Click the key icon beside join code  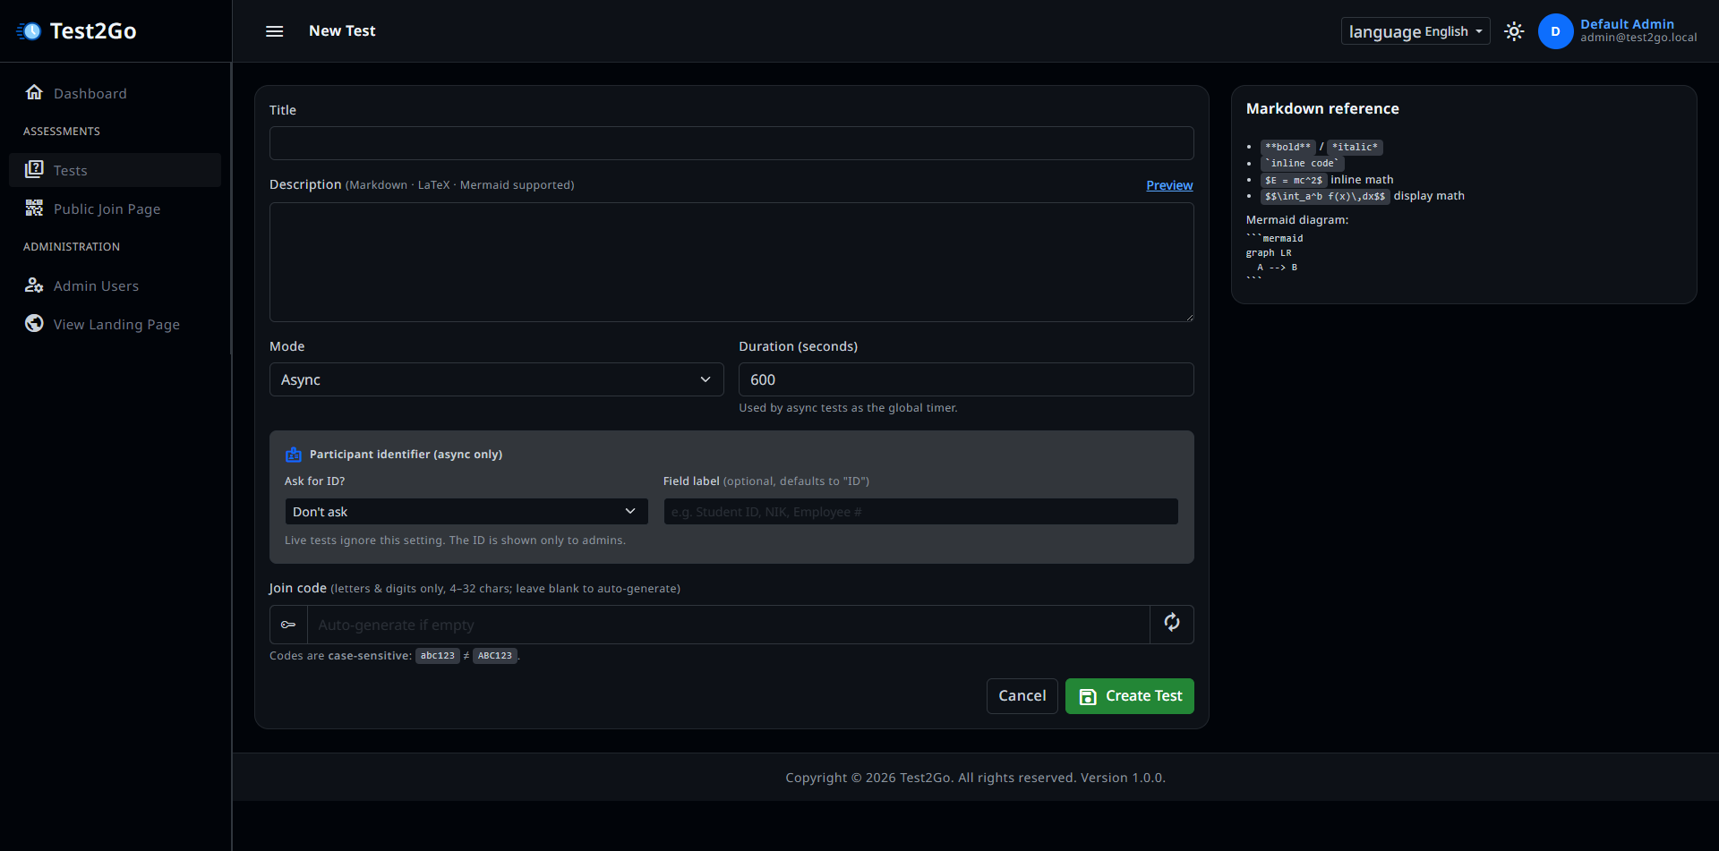288,625
